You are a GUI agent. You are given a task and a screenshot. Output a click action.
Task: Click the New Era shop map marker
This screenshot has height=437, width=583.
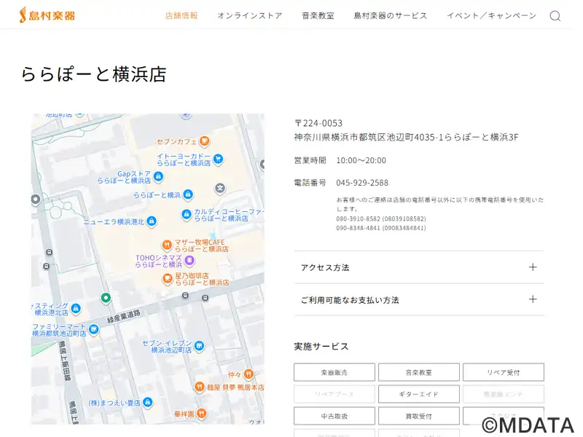click(152, 221)
